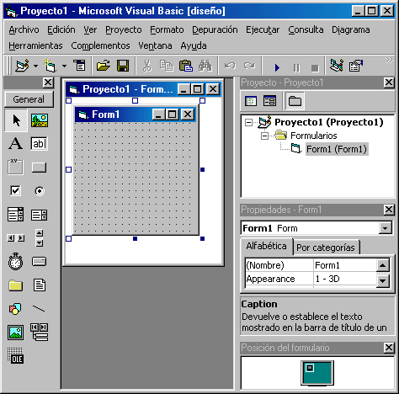Select the FileListBox control tool

40,285
